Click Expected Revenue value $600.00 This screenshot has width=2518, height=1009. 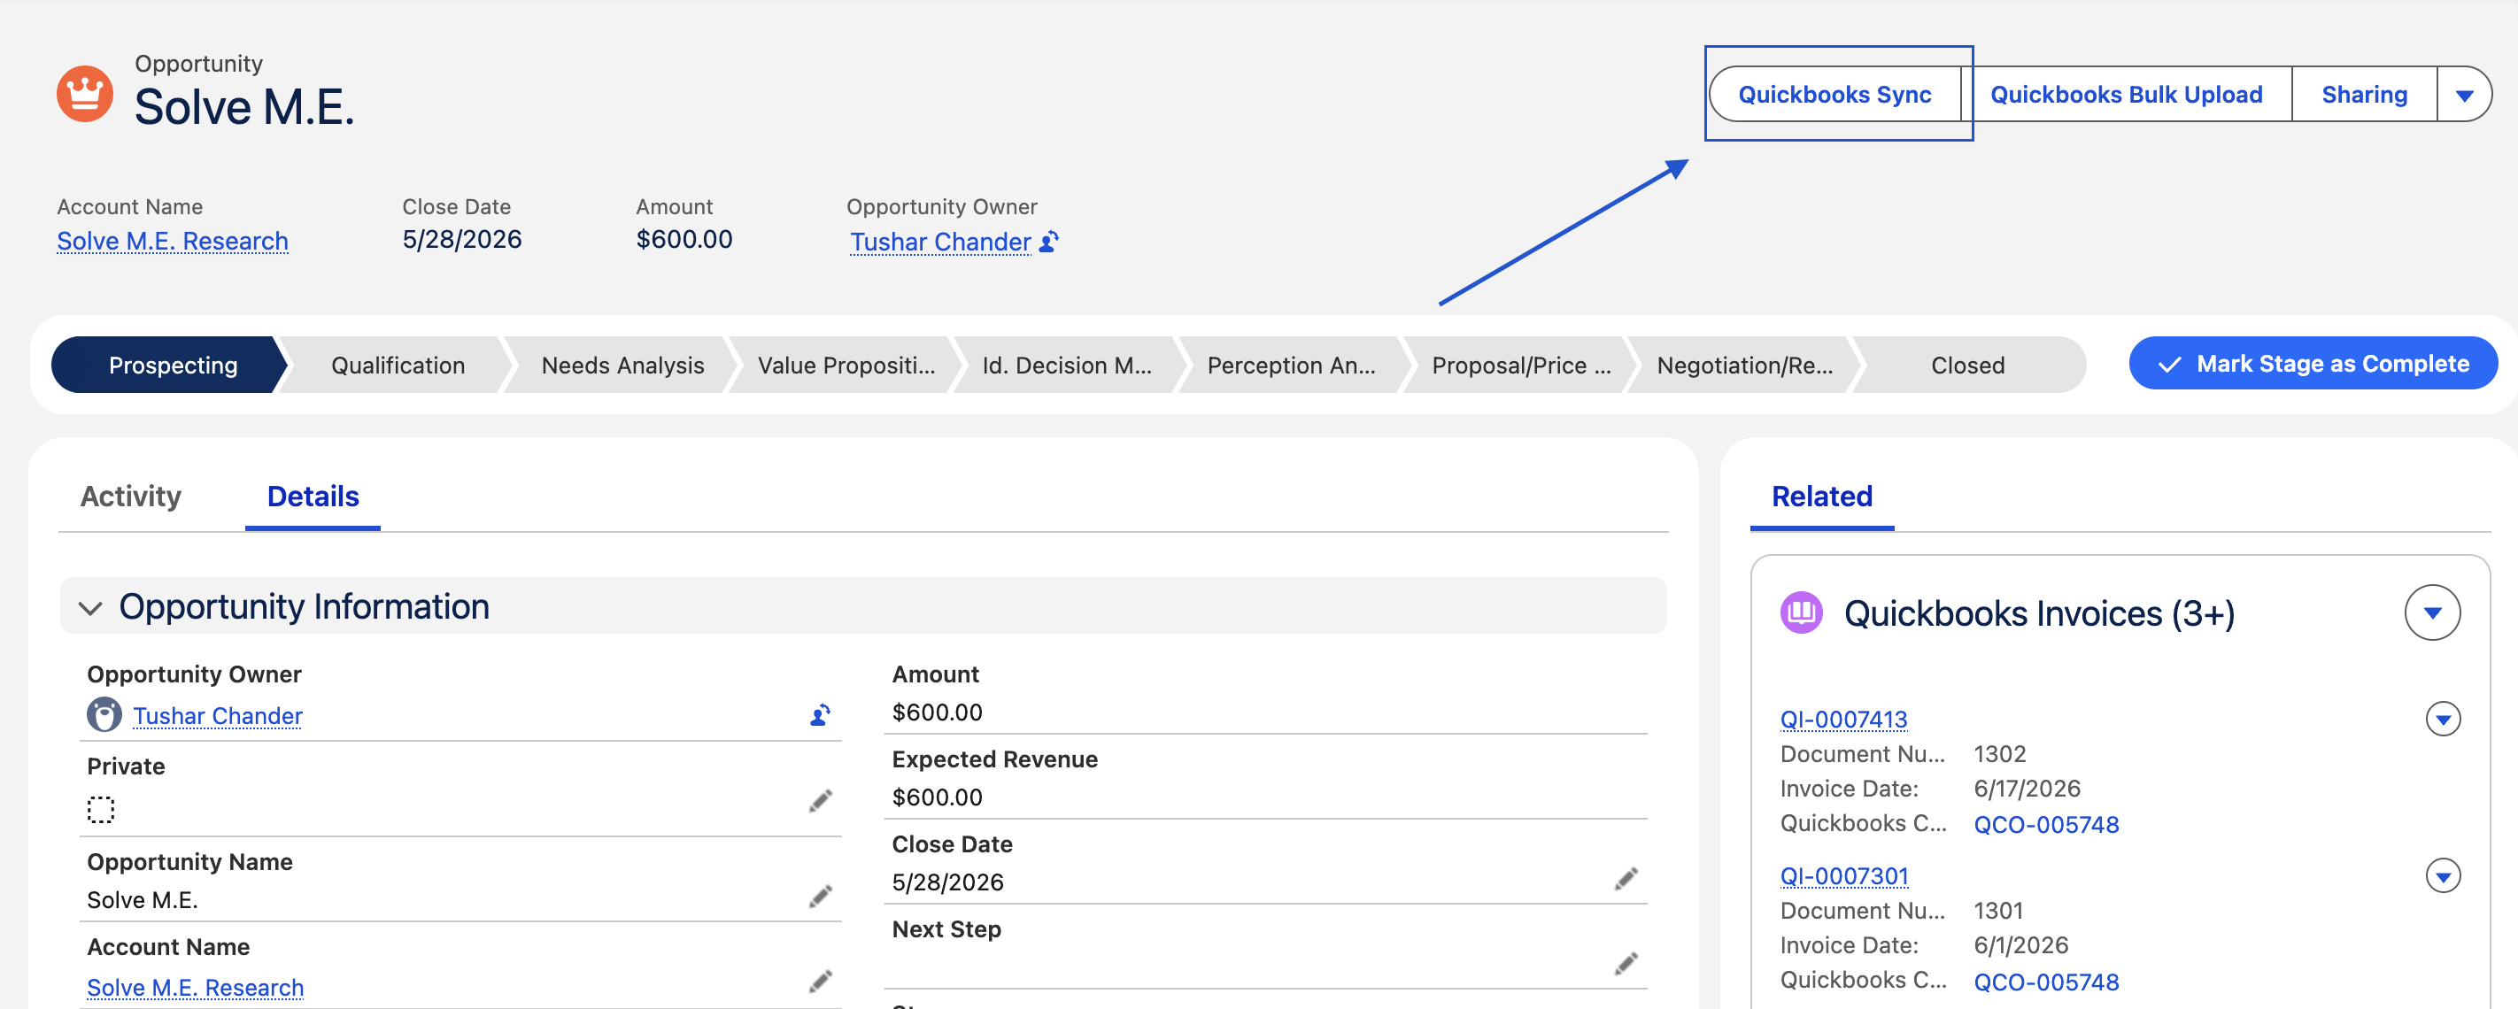coord(938,797)
